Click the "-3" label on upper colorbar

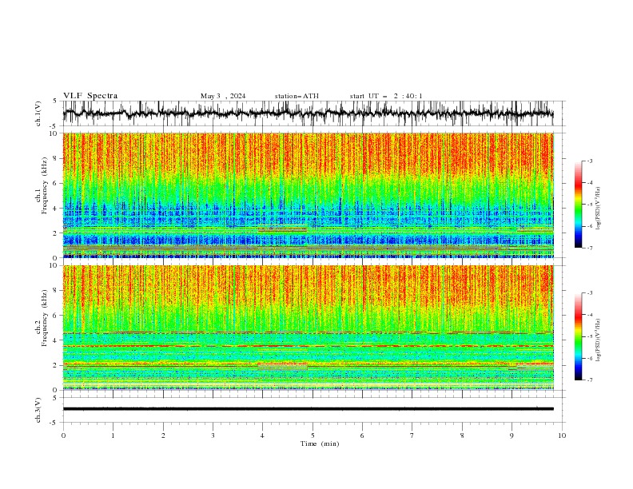pos(589,161)
